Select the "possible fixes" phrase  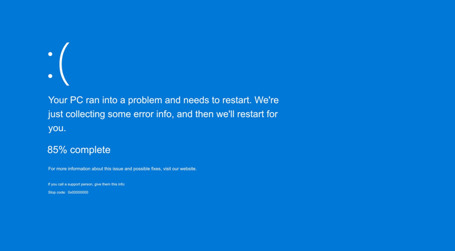click(x=145, y=169)
